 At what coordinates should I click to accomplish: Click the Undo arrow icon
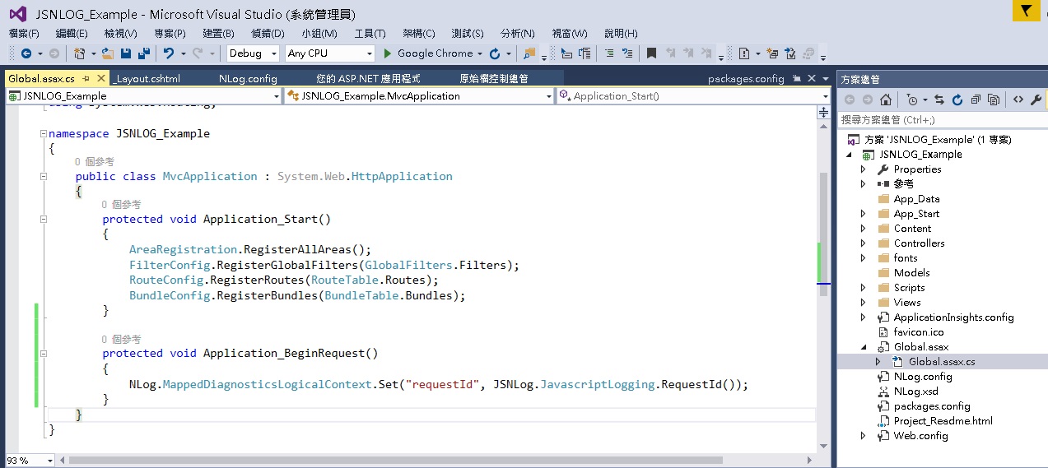168,53
